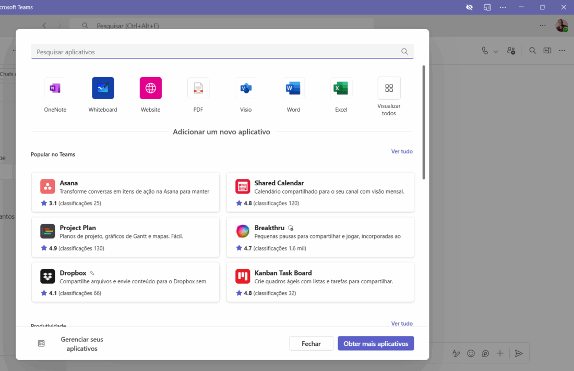Open the Shared Calendar title
The height and width of the screenshot is (371, 574).
click(279, 183)
